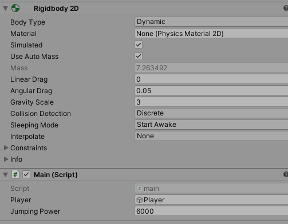Click the Linear Drag value field
The height and width of the screenshot is (224, 288).
tap(211, 79)
